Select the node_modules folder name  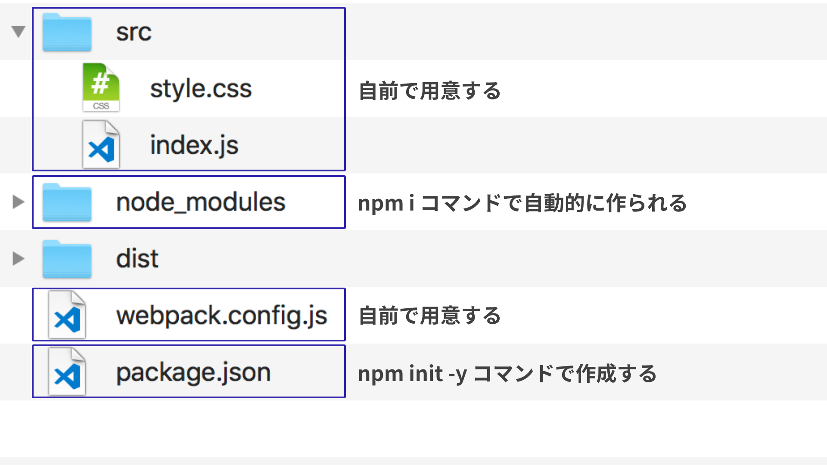pyautogui.click(x=201, y=202)
